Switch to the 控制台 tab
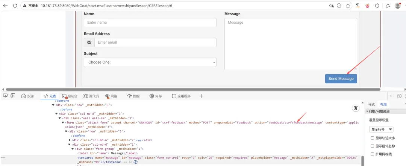 point(70,96)
